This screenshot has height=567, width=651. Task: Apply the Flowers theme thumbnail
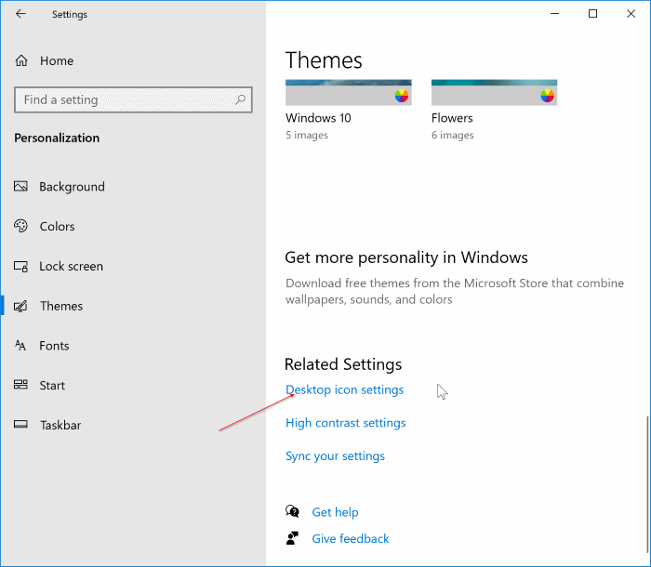[x=494, y=93]
